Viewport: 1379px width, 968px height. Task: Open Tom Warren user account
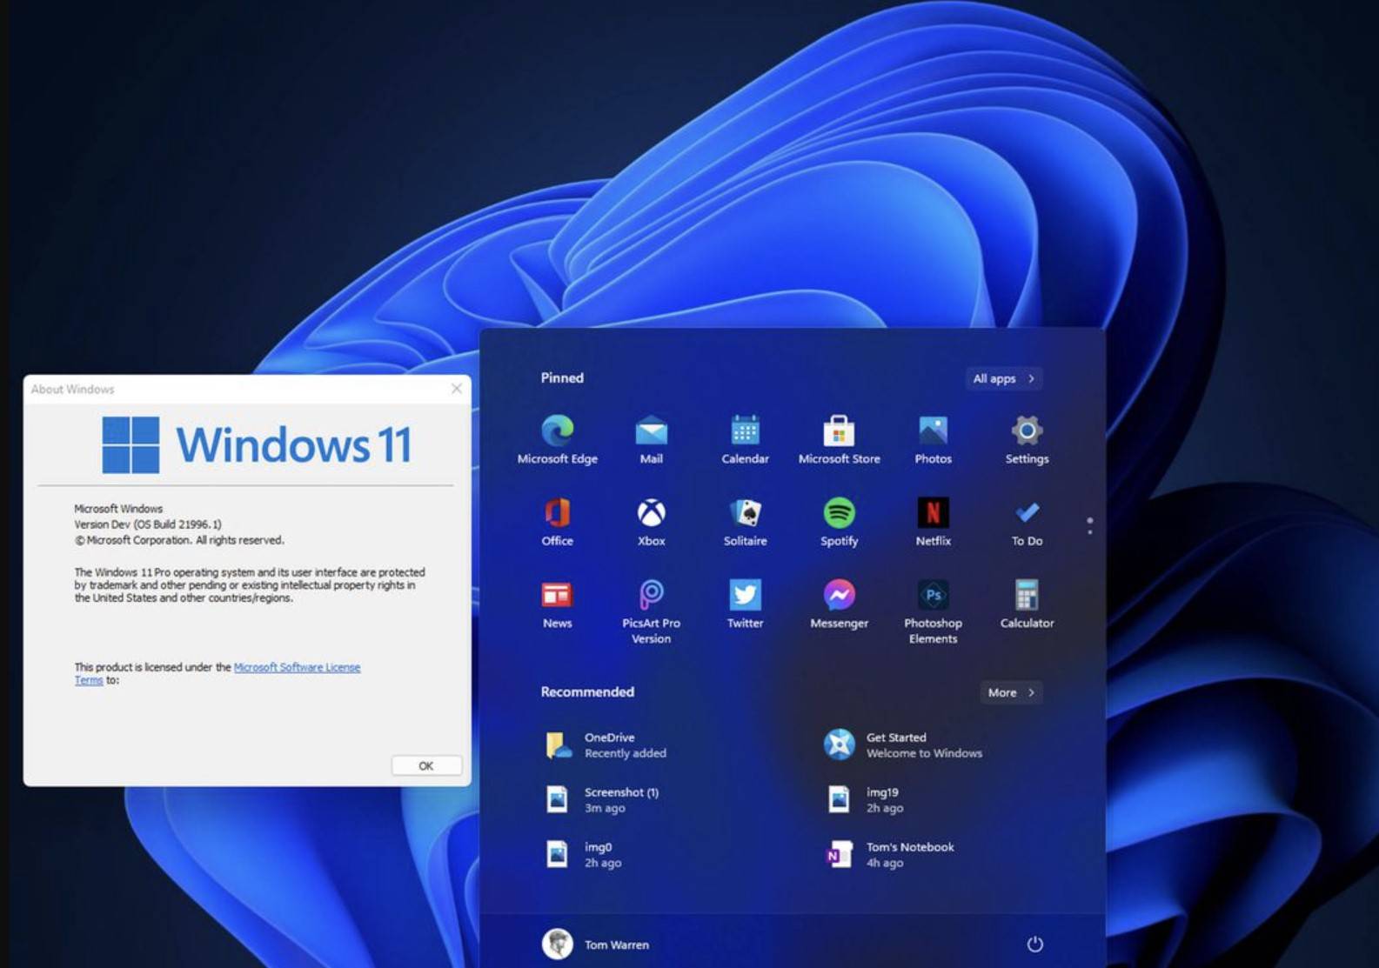coord(596,944)
